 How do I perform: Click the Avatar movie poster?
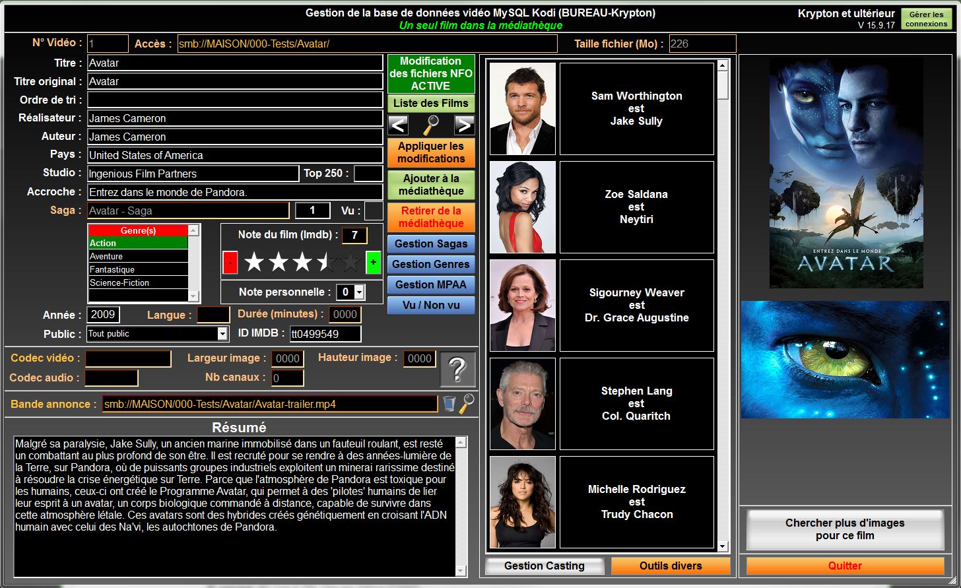tap(846, 173)
